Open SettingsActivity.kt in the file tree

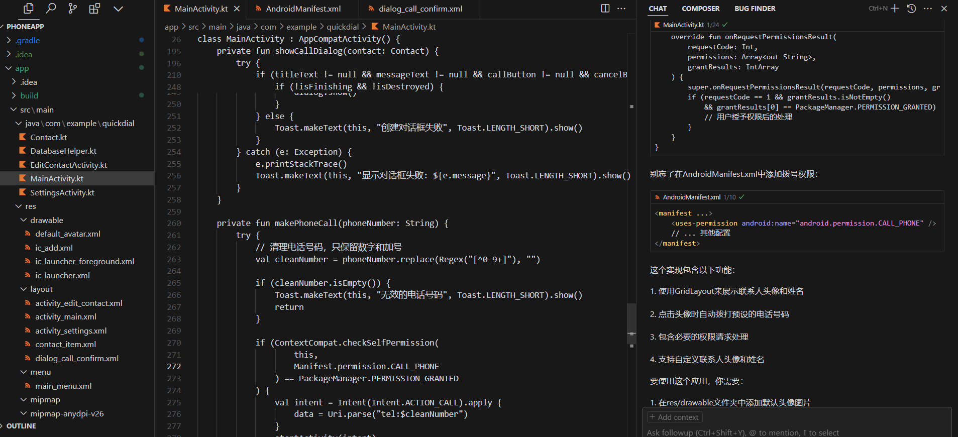(62, 193)
